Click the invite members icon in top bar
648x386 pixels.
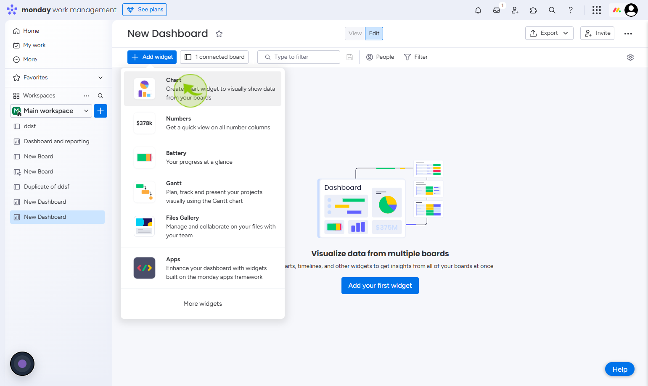pyautogui.click(x=515, y=10)
